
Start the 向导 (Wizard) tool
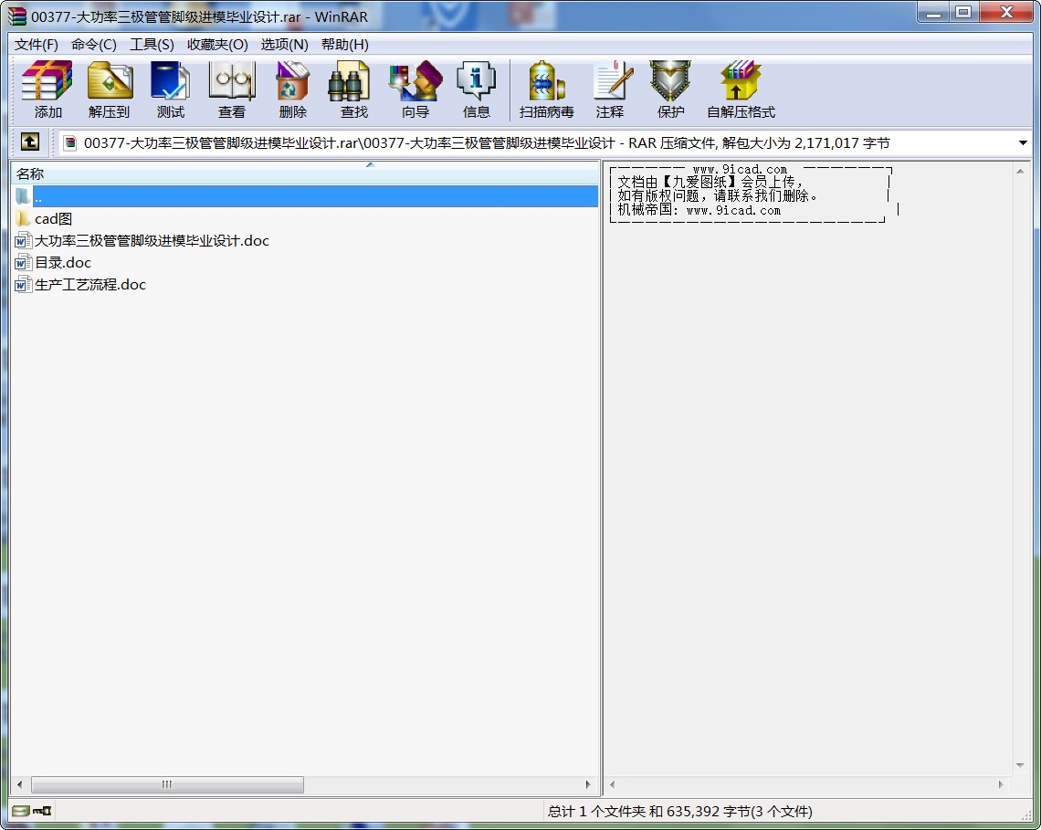tap(415, 89)
